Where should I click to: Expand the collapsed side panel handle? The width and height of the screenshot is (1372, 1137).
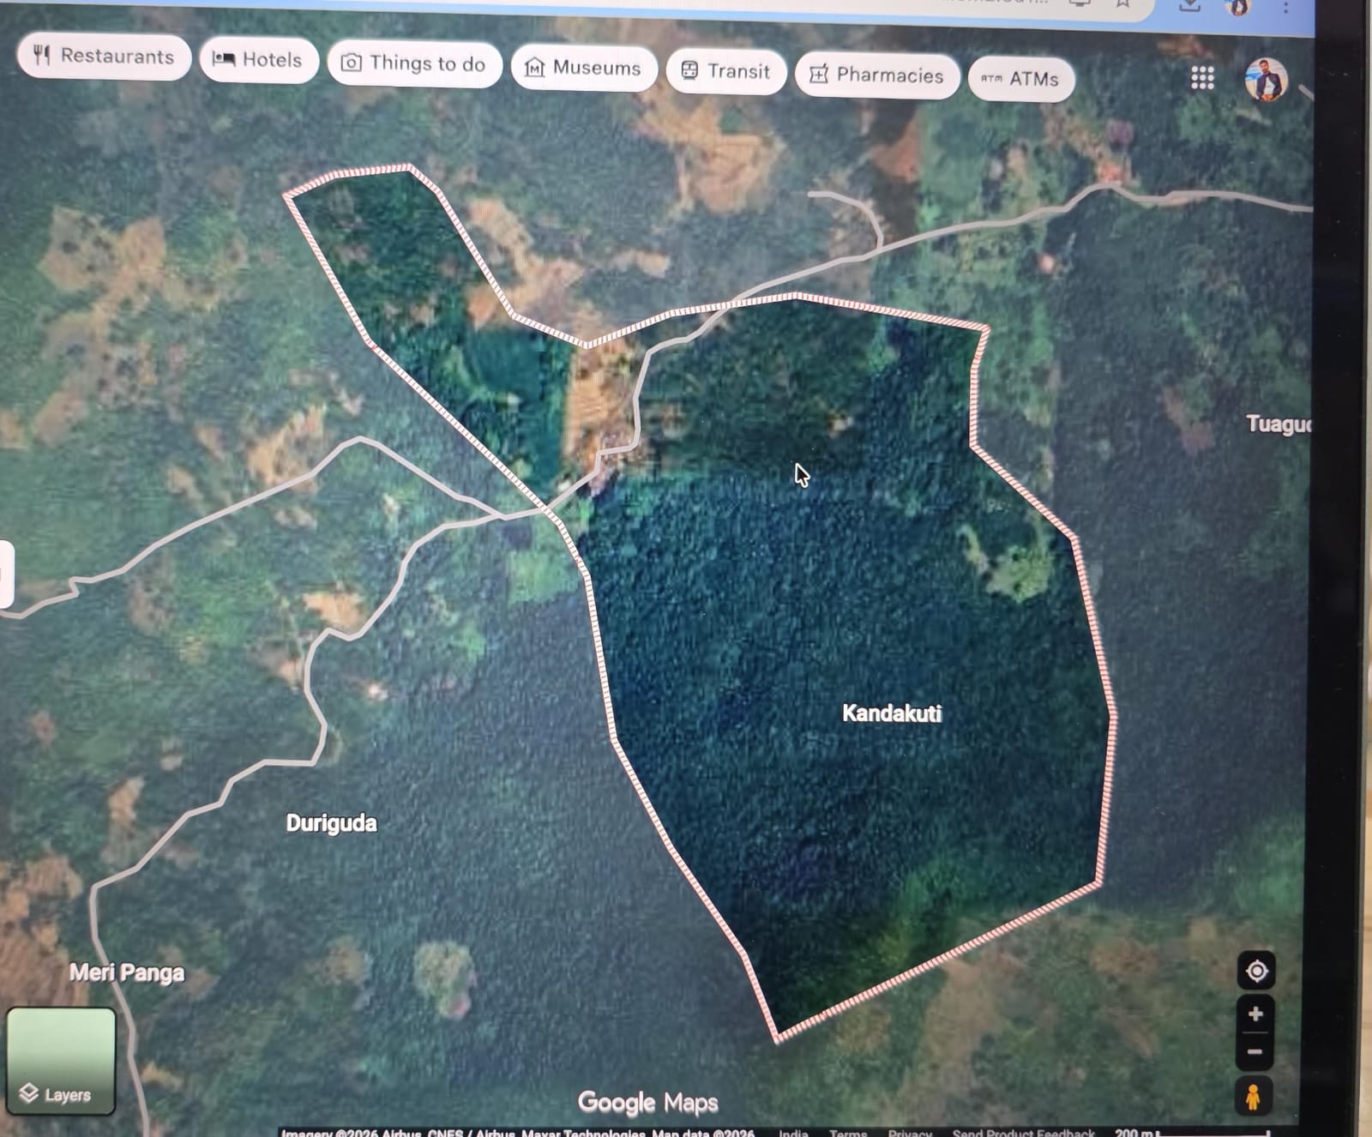click(5, 574)
